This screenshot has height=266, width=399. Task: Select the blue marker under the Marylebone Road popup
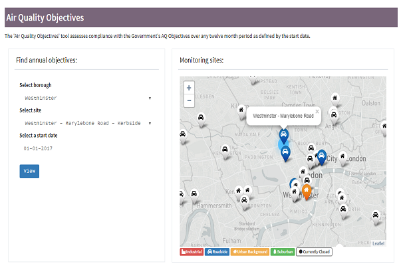pos(283,136)
